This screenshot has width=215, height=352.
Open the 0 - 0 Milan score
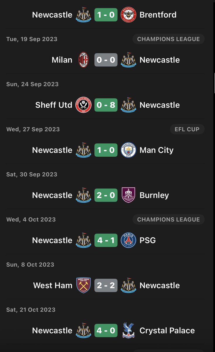106,60
